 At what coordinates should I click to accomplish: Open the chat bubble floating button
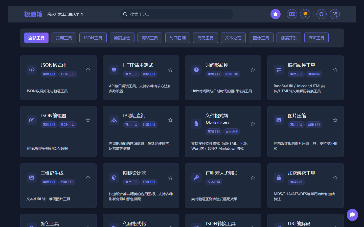pos(352,215)
